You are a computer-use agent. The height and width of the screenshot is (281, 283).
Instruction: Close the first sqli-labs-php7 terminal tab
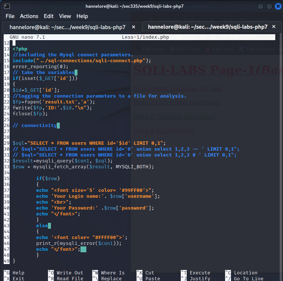[x=134, y=27]
